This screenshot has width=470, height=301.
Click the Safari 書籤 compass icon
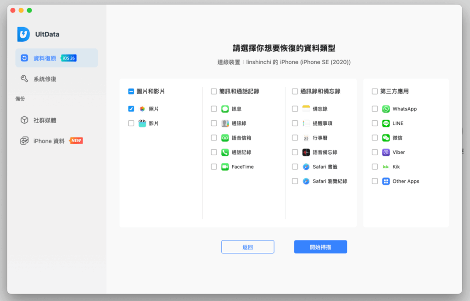click(306, 167)
